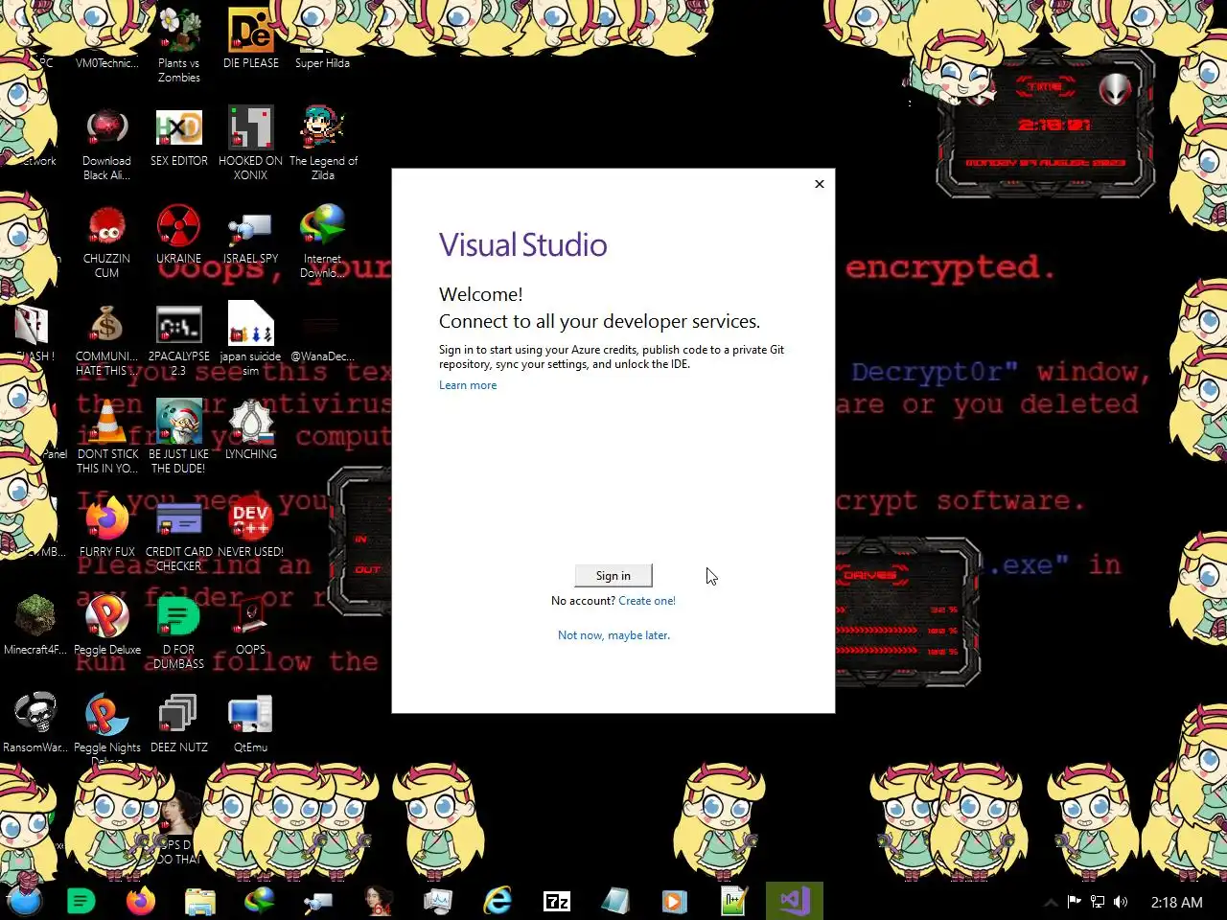Launch Peggle Nights desktop shortcut
1227x920 pixels.
coord(107,726)
